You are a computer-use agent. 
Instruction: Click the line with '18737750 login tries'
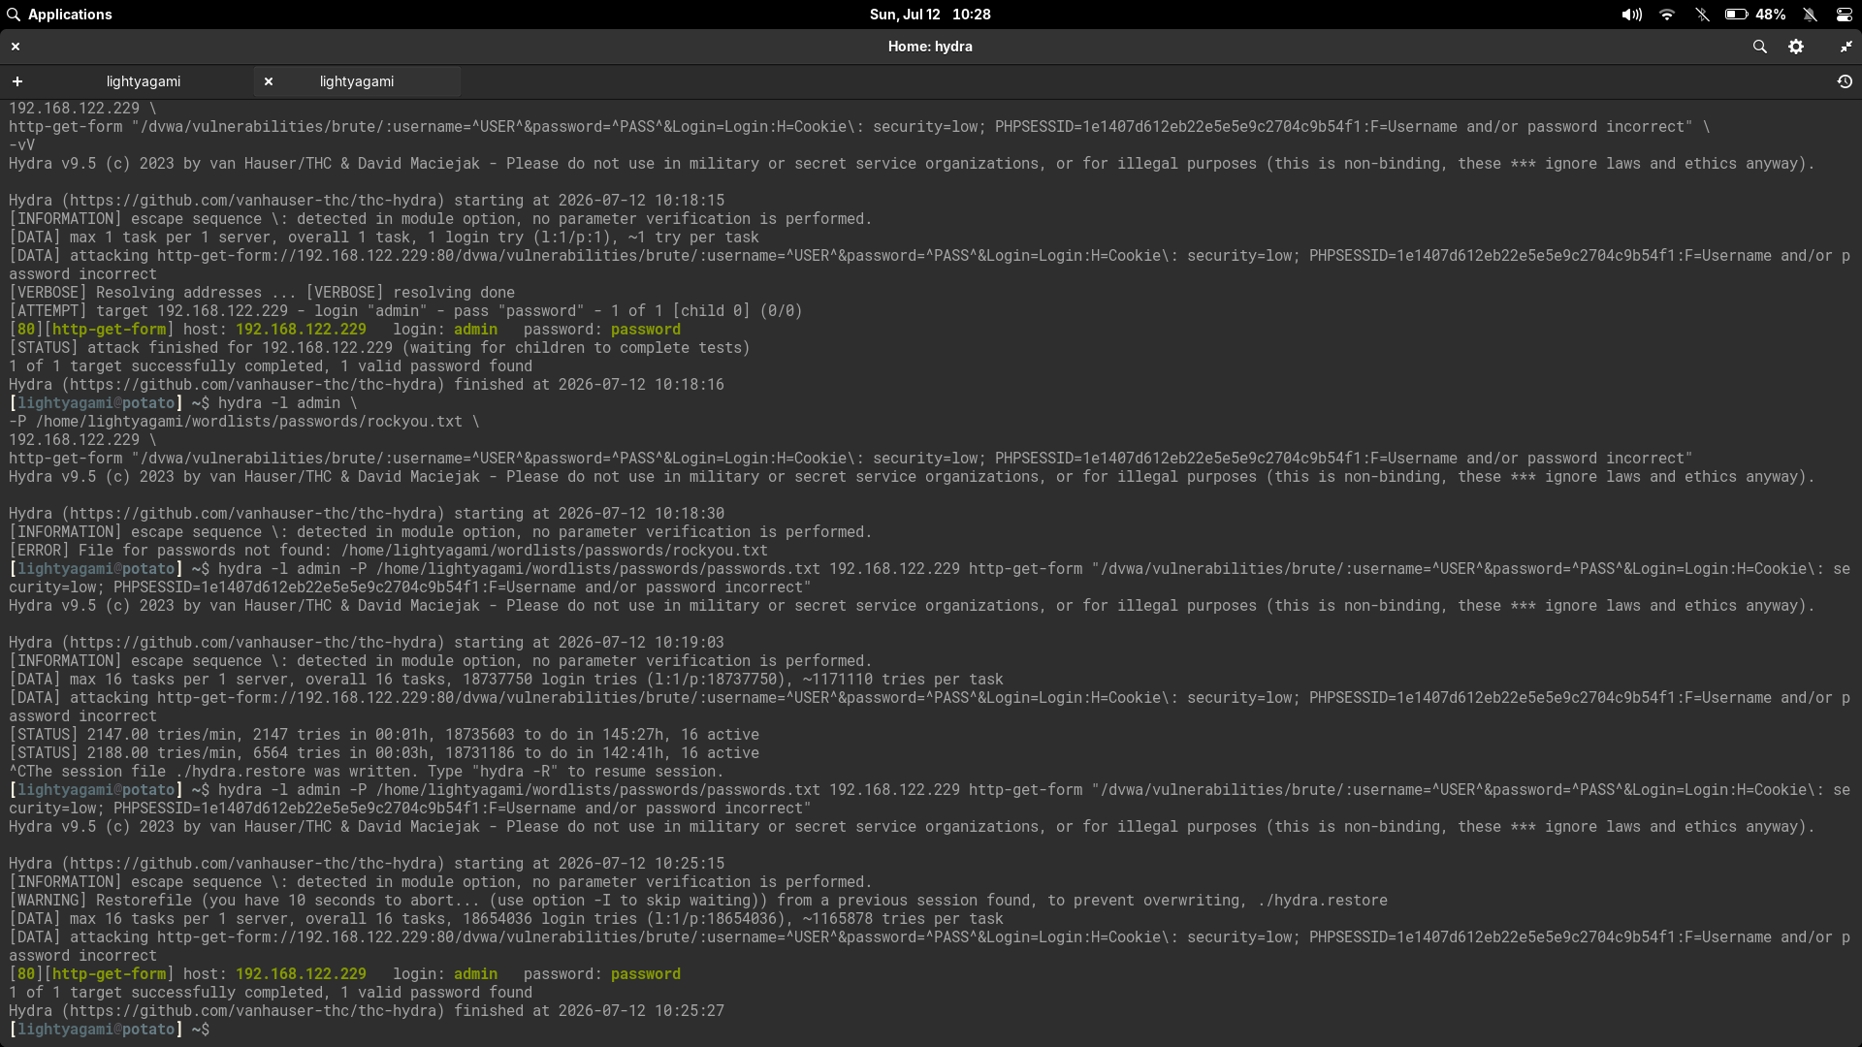click(506, 680)
